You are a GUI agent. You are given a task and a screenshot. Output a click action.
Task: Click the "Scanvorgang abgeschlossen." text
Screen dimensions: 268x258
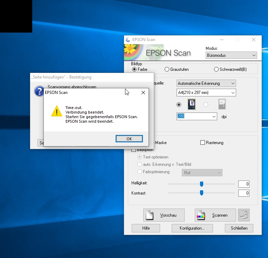coord(72,87)
